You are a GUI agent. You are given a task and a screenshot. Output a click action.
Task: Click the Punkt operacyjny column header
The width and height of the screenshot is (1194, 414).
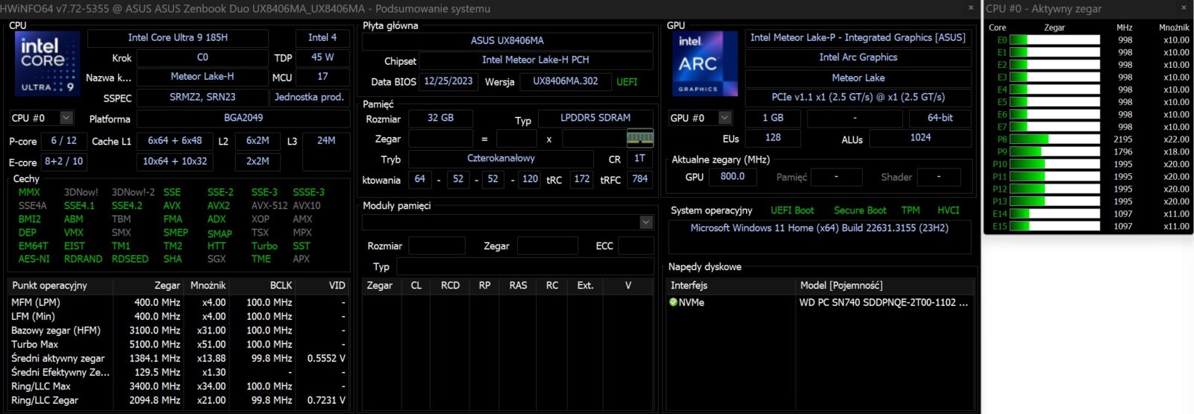50,285
